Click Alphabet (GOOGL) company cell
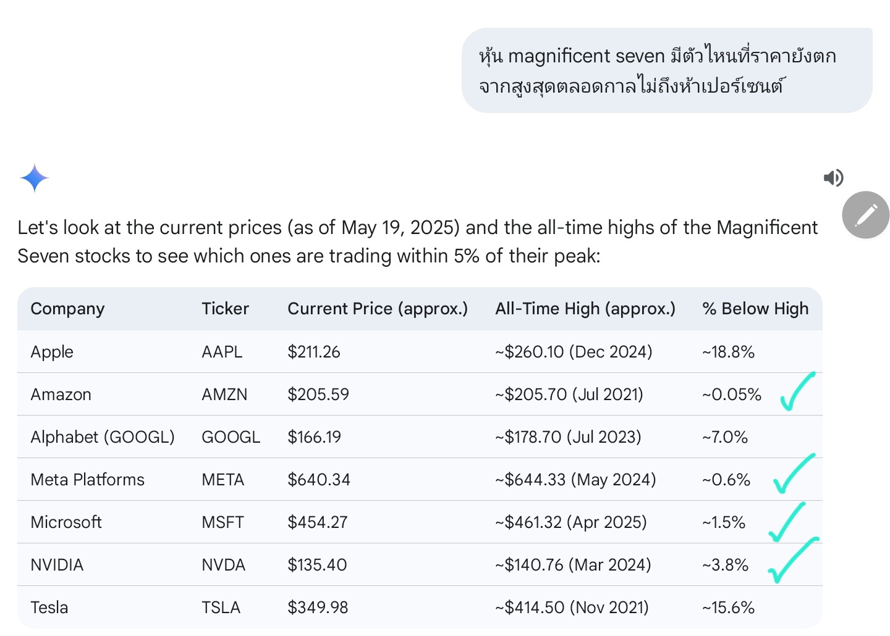 (x=103, y=437)
